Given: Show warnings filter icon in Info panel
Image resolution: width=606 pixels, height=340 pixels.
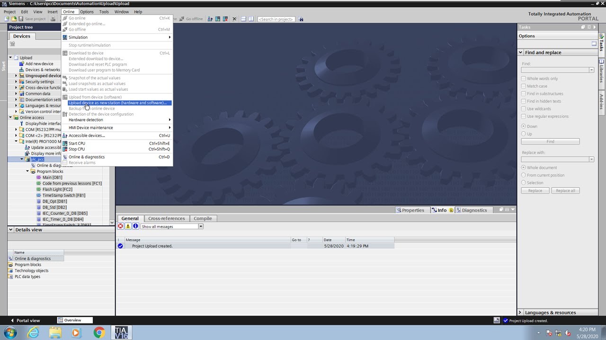Looking at the screenshot, I should (x=128, y=226).
